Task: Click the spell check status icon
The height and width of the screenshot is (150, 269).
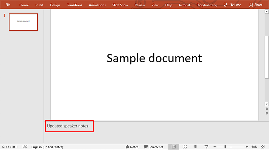Action: coord(25,147)
